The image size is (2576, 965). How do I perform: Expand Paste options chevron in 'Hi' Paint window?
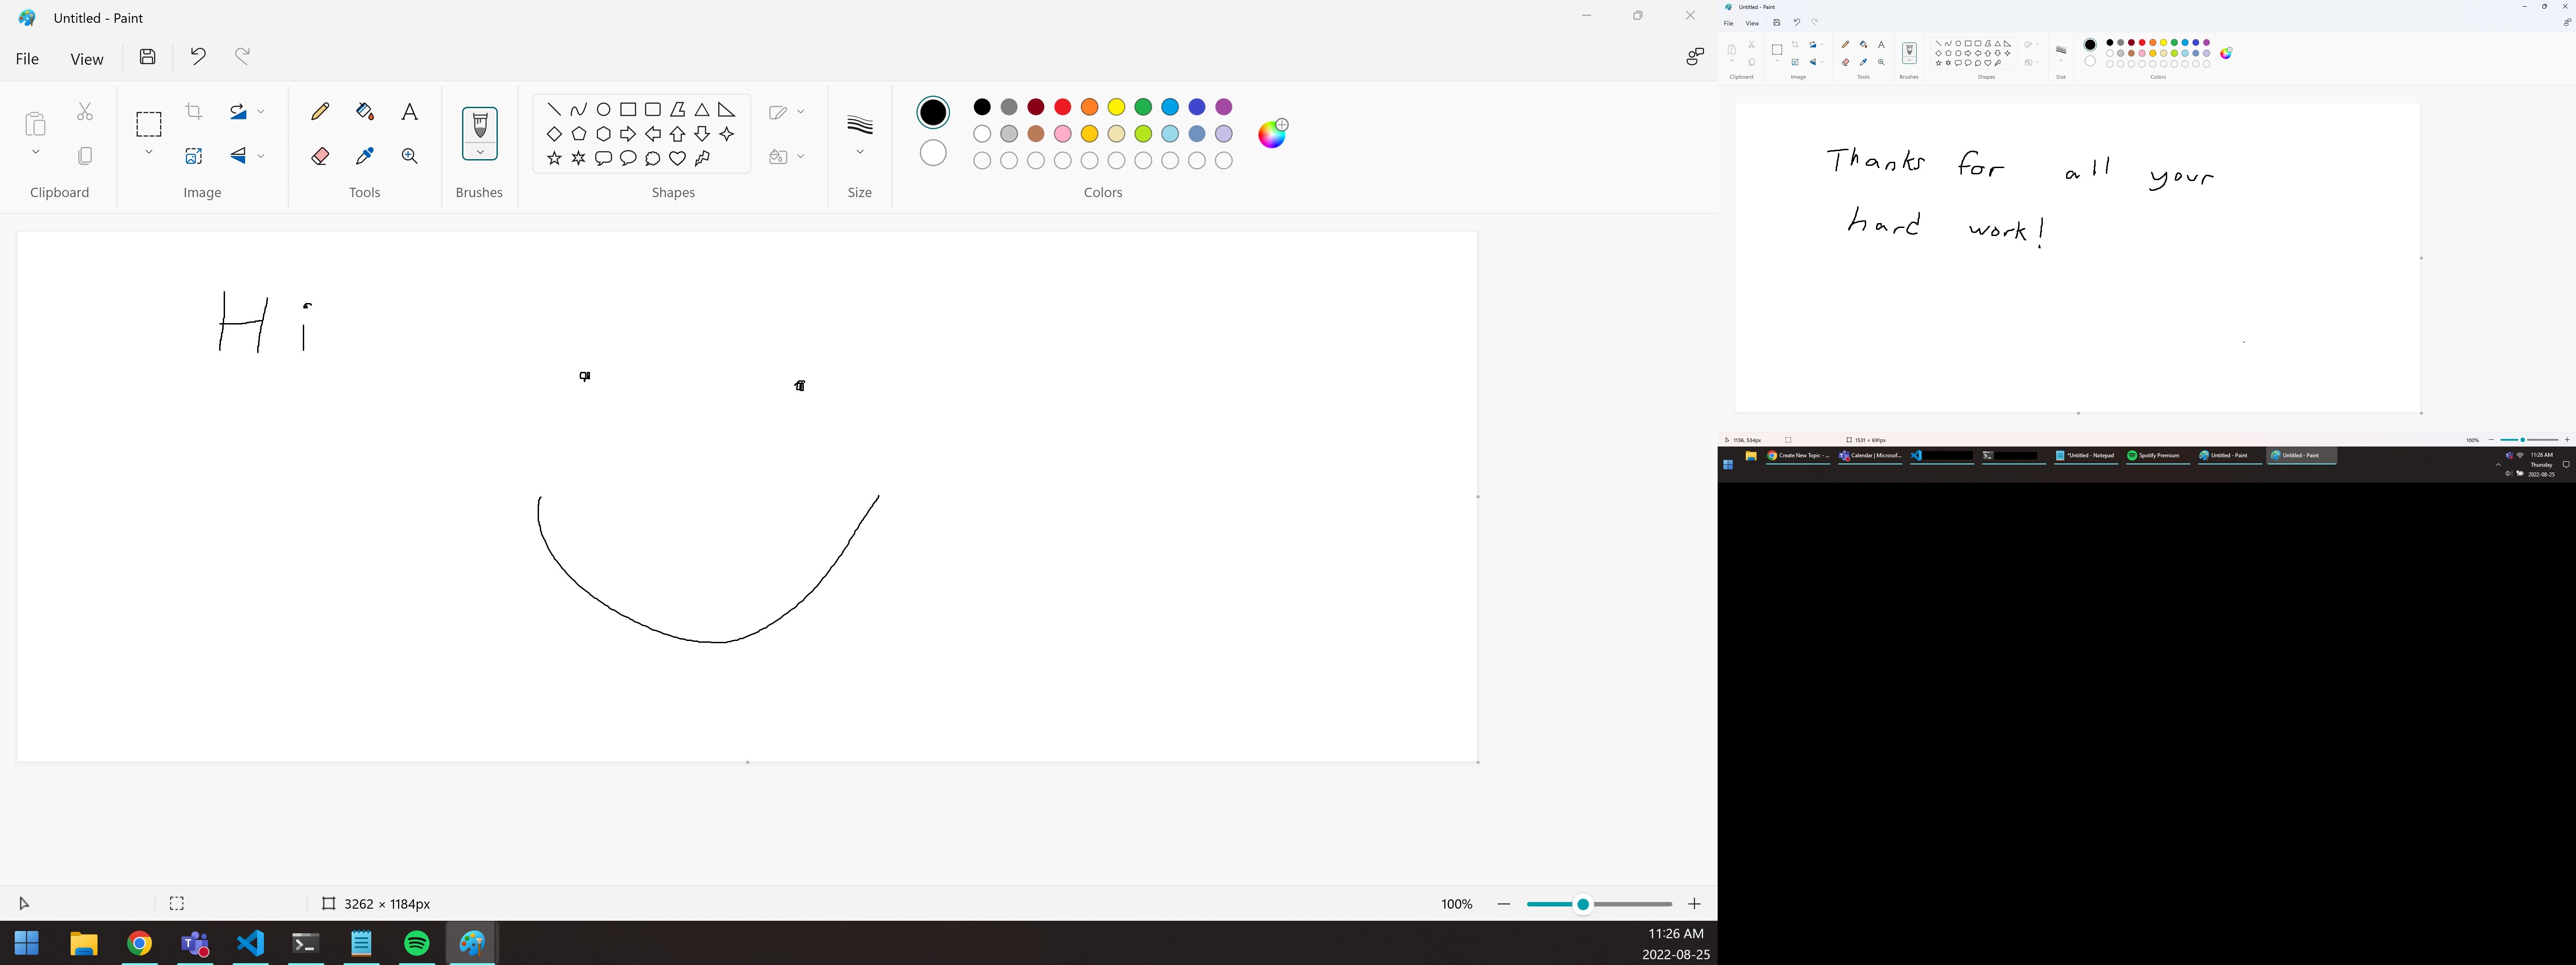pyautogui.click(x=36, y=153)
